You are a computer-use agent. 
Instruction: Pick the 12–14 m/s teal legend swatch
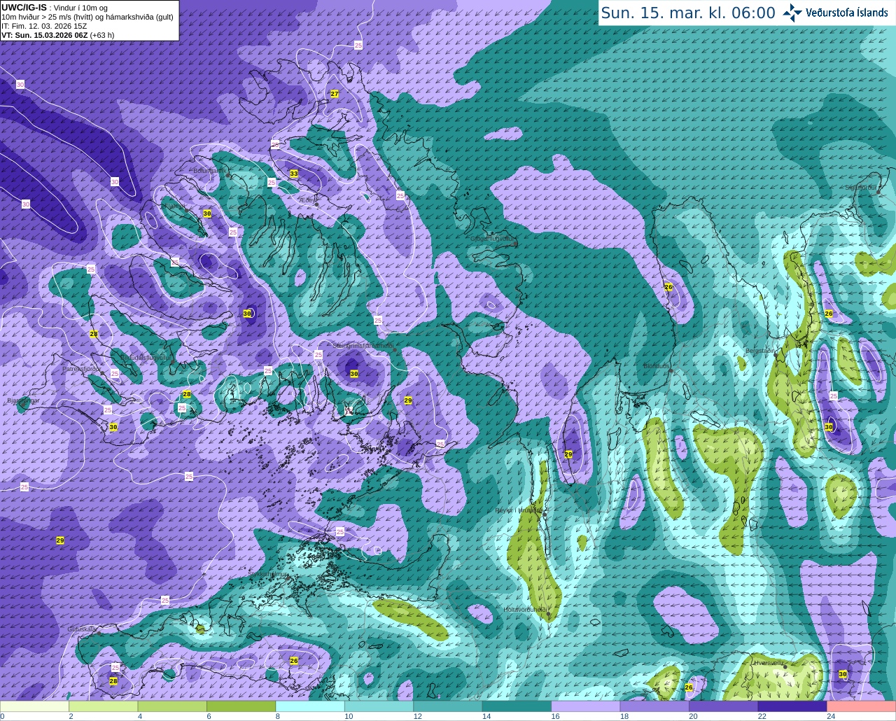coord(448,706)
